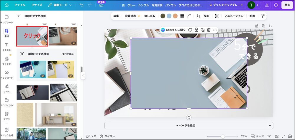This screenshot has height=140, width=295.
Task: Check cloud save status icon
Action: point(101,5)
